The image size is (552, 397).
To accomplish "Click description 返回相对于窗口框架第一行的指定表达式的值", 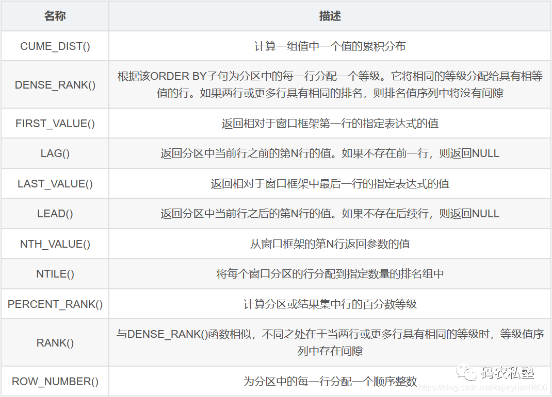I will pos(330,123).
